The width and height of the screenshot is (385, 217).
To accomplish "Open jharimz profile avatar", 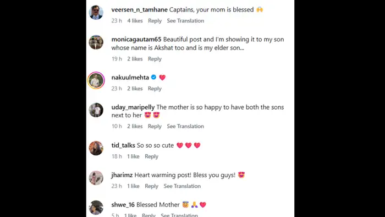I will [x=96, y=178].
